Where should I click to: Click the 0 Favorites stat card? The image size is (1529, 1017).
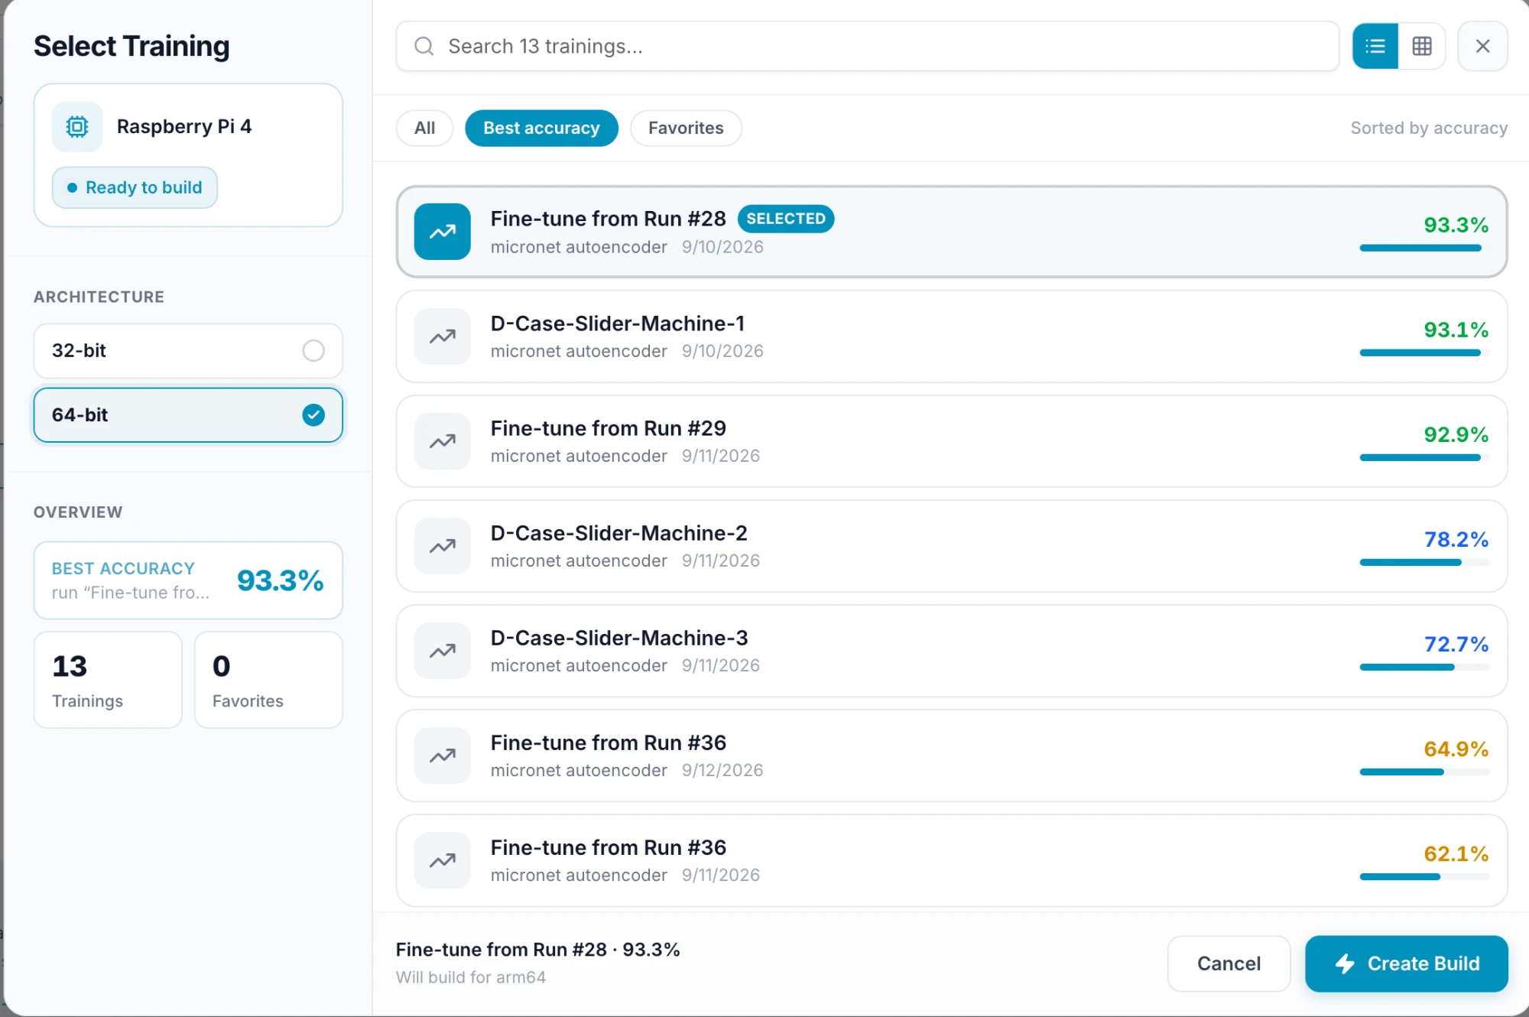point(268,680)
